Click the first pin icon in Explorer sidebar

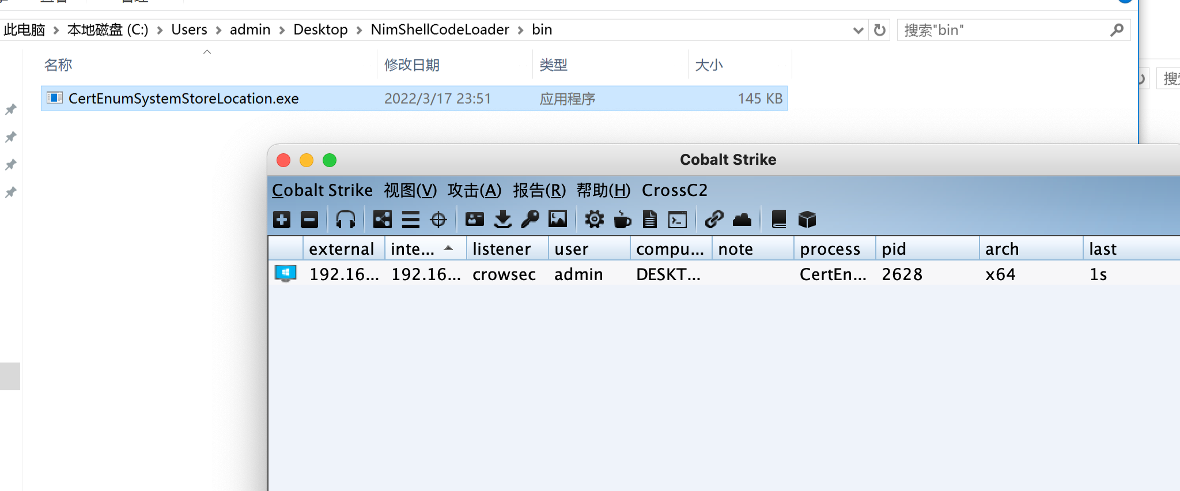[x=10, y=109]
